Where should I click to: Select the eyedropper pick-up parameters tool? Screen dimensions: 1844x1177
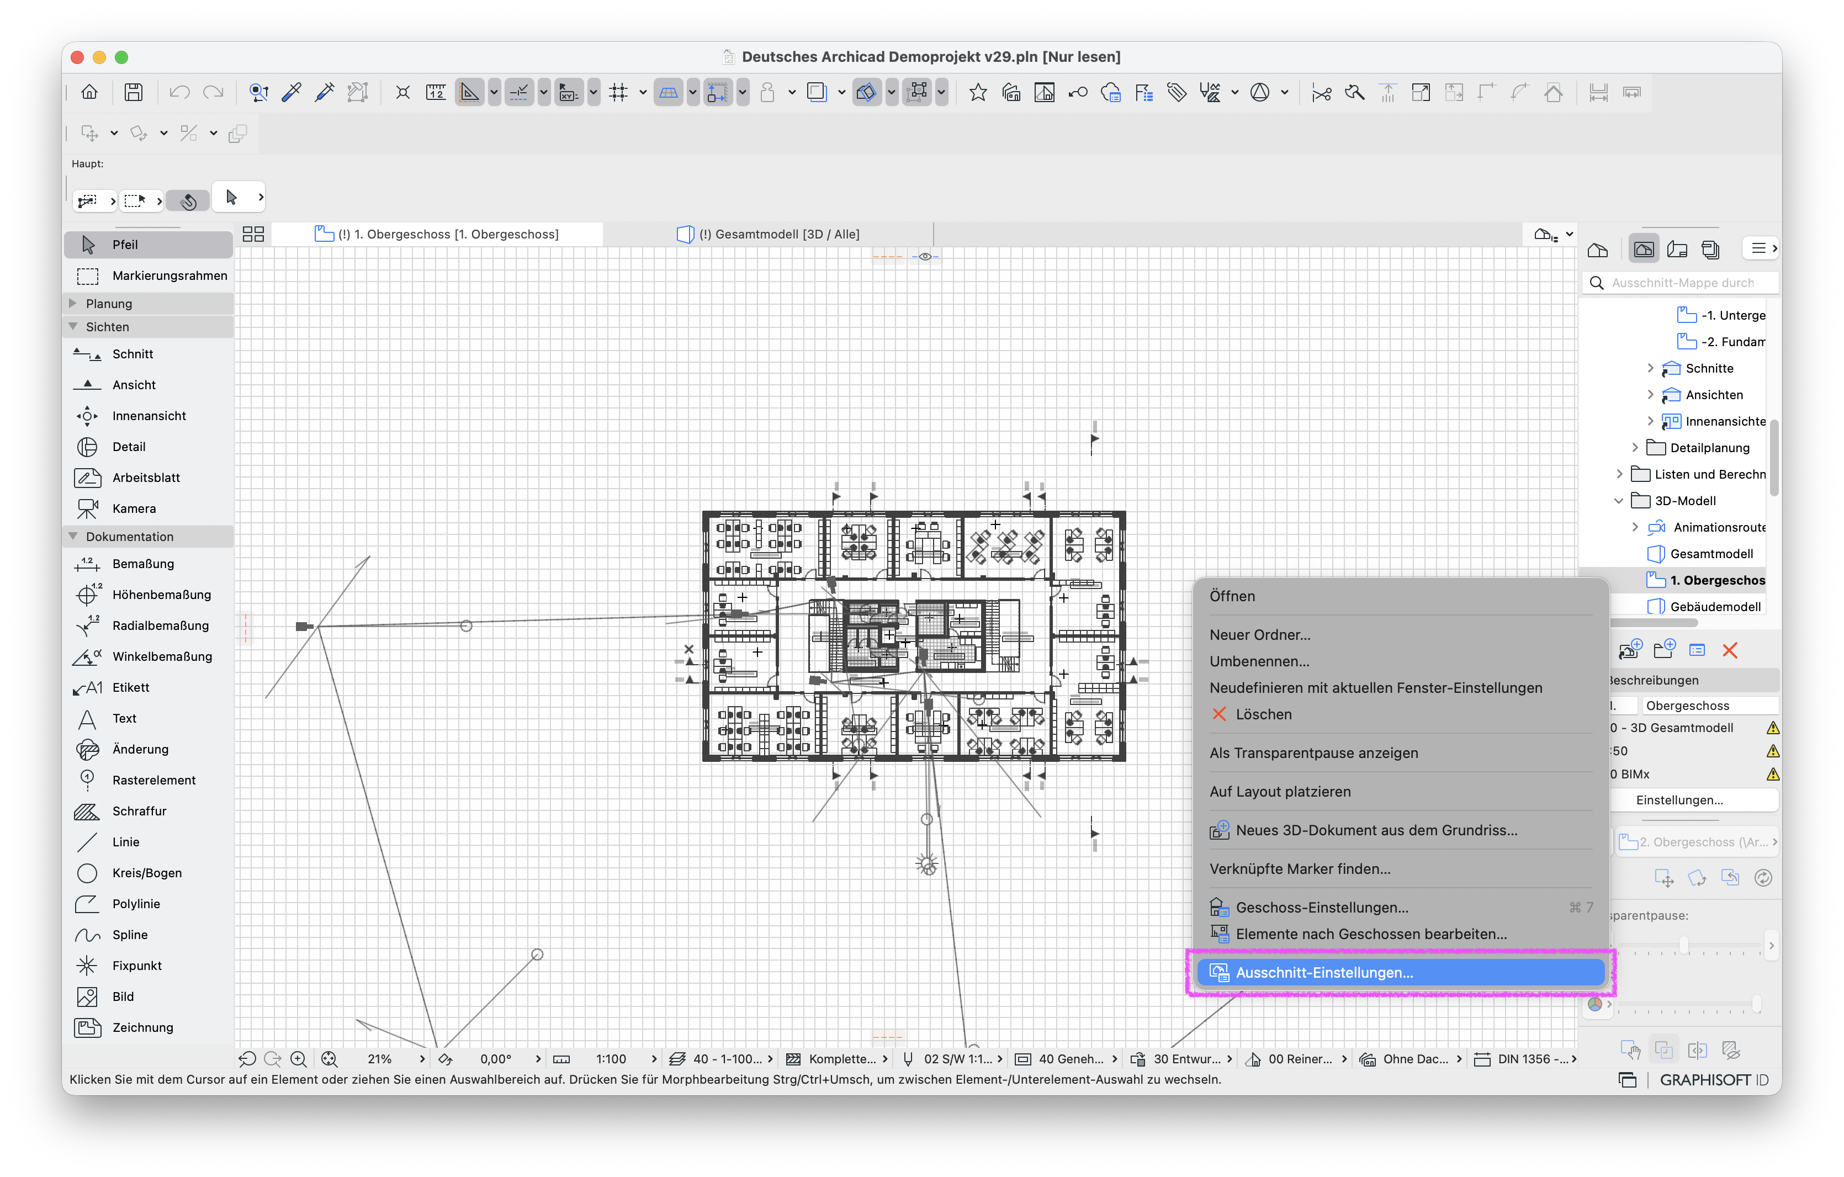pos(292,93)
